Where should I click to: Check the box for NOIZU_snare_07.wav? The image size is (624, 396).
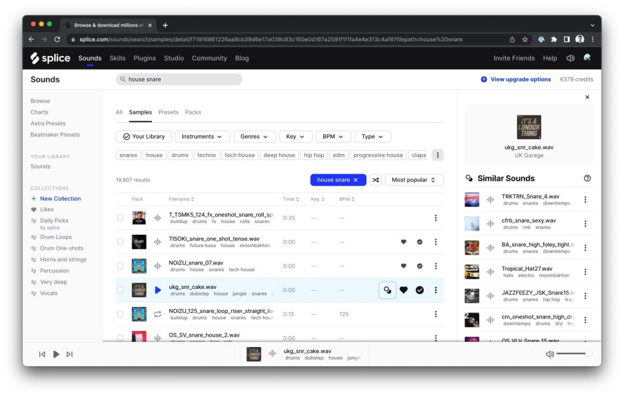(x=120, y=266)
